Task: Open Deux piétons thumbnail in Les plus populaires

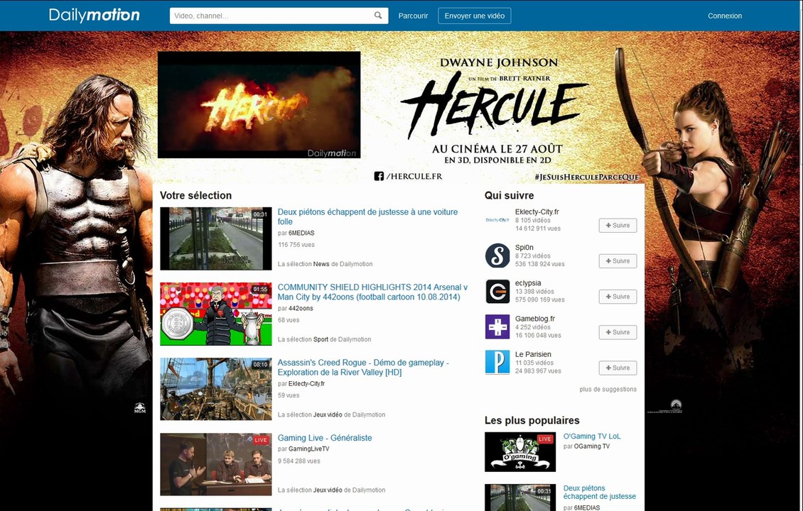Action: [x=519, y=498]
